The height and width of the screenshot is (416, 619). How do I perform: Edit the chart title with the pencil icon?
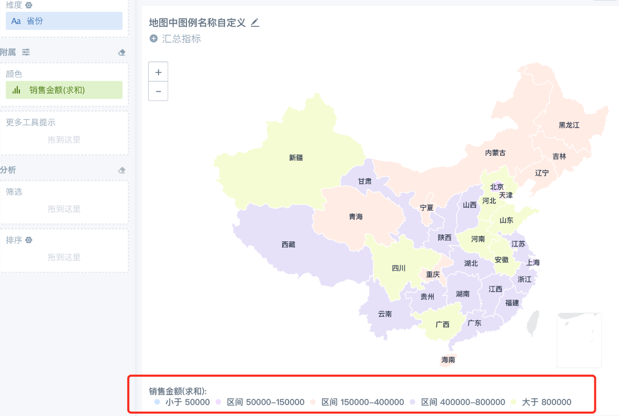[255, 23]
